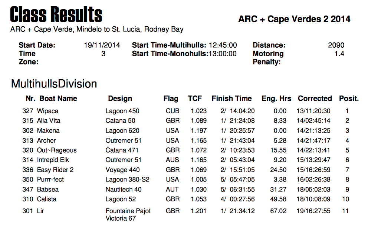Click the Class Results heading
The image size is (368, 230).
click(56, 14)
